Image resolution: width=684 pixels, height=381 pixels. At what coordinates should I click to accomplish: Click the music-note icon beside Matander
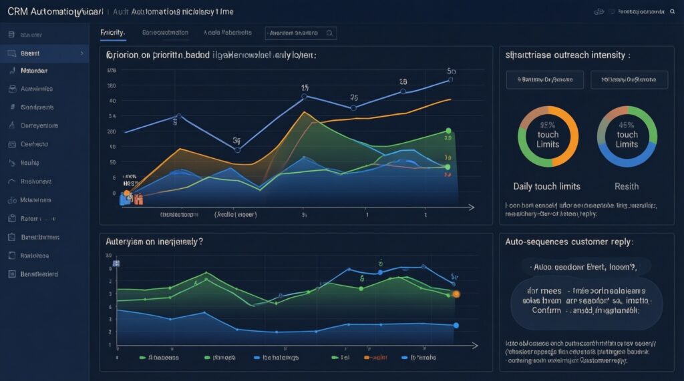pos(11,70)
